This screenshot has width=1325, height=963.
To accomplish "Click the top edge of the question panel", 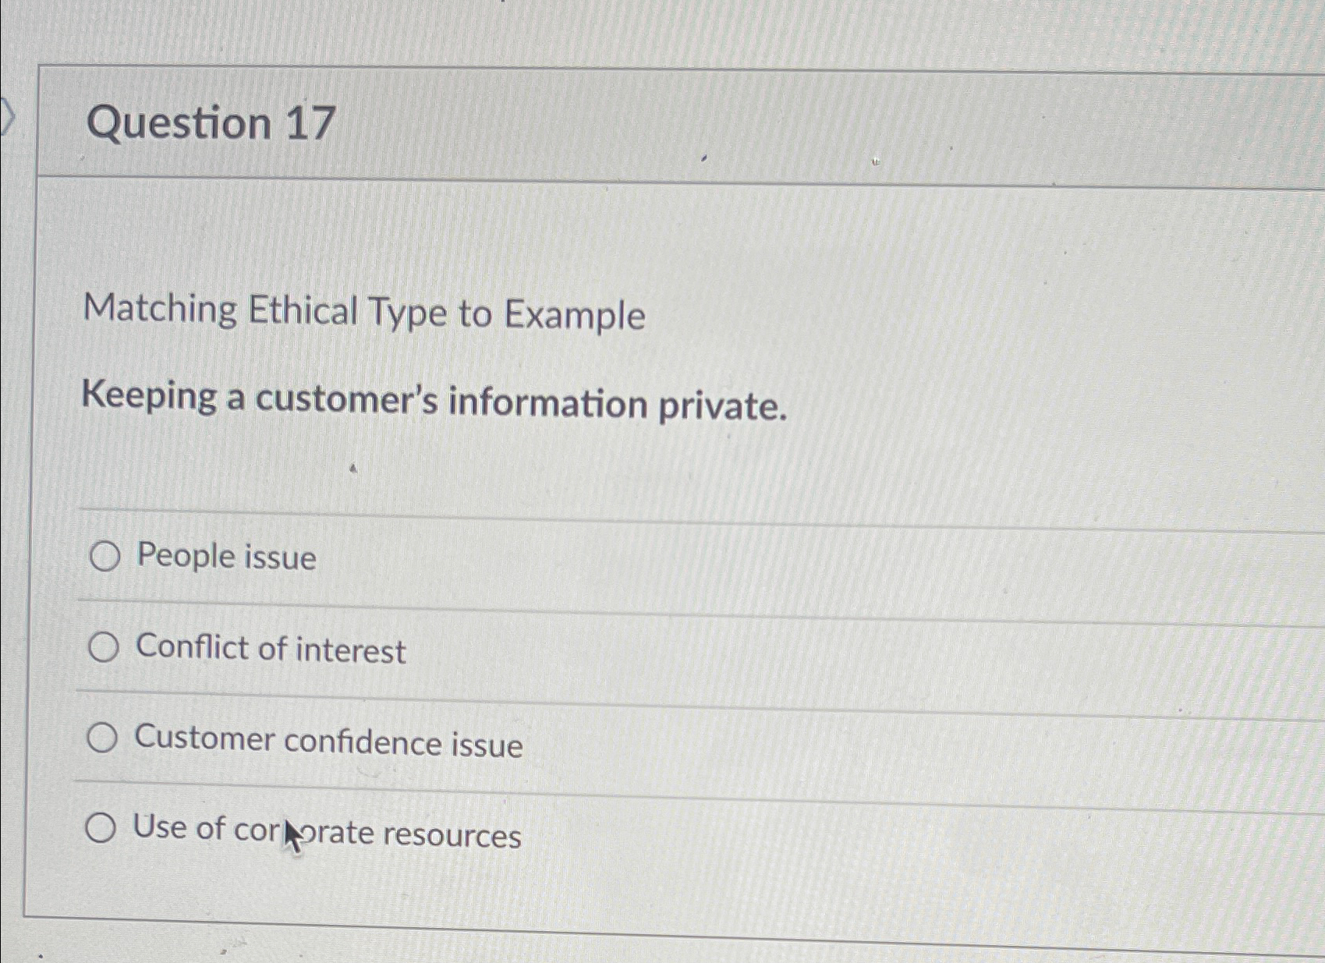I will [624, 70].
